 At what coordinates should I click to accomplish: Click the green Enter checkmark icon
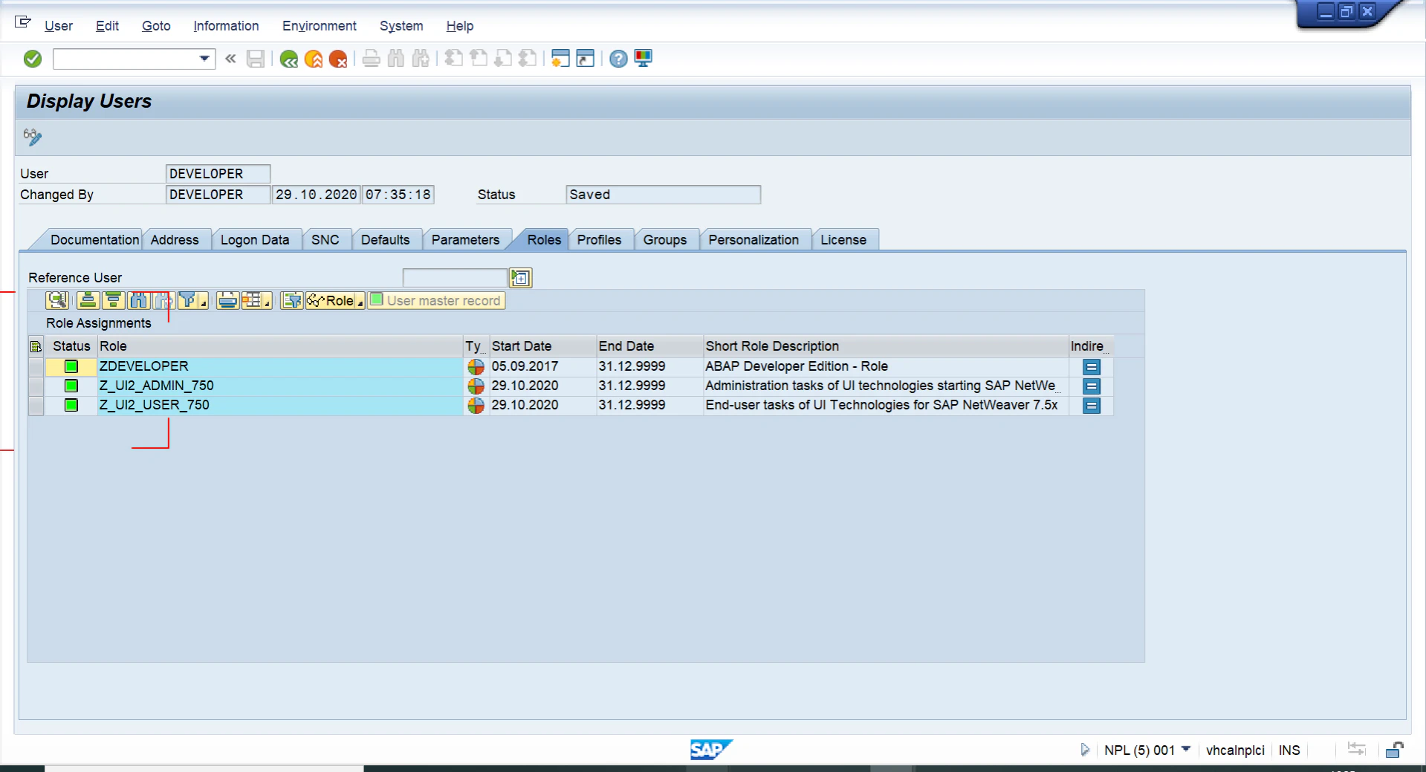pyautogui.click(x=33, y=59)
